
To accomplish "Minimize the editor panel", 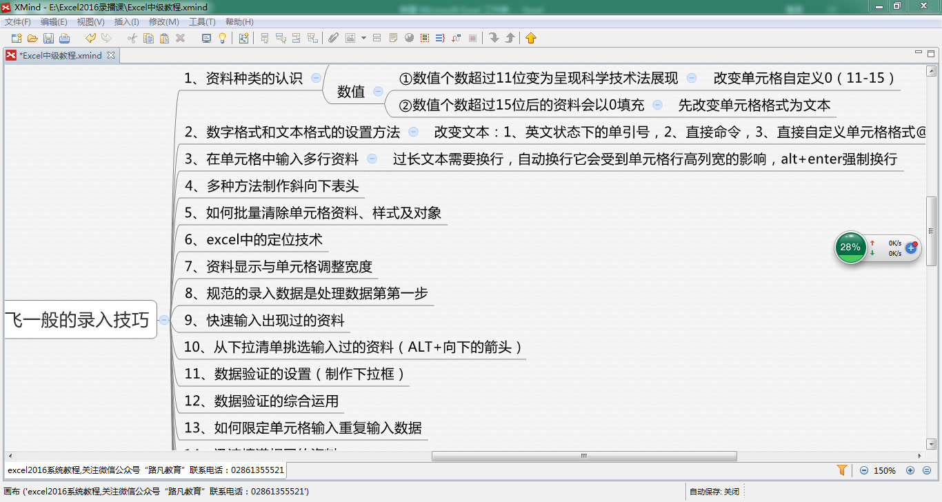I will pyautogui.click(x=919, y=53).
